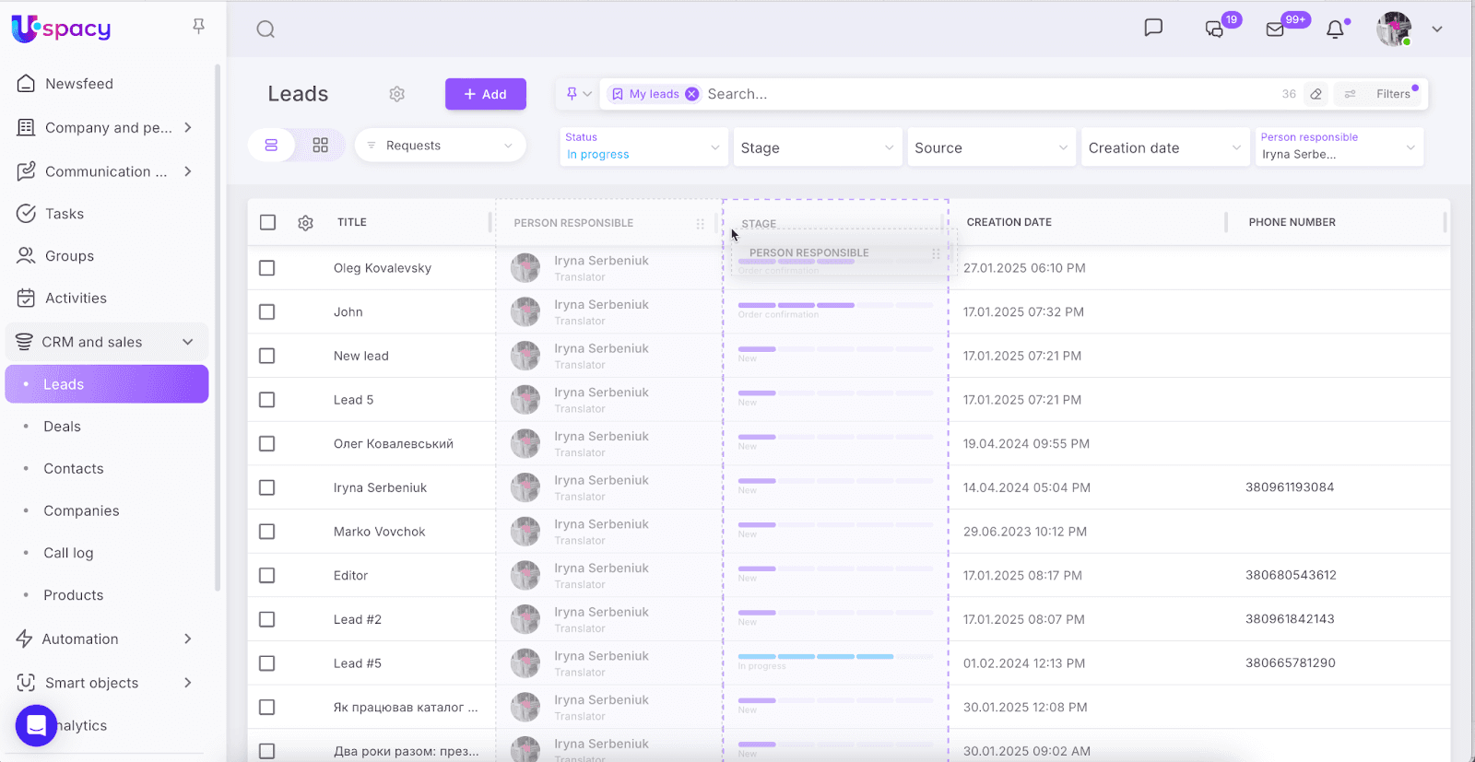
Task: Open the email envelope icon with 99+ badge
Action: coord(1275,29)
